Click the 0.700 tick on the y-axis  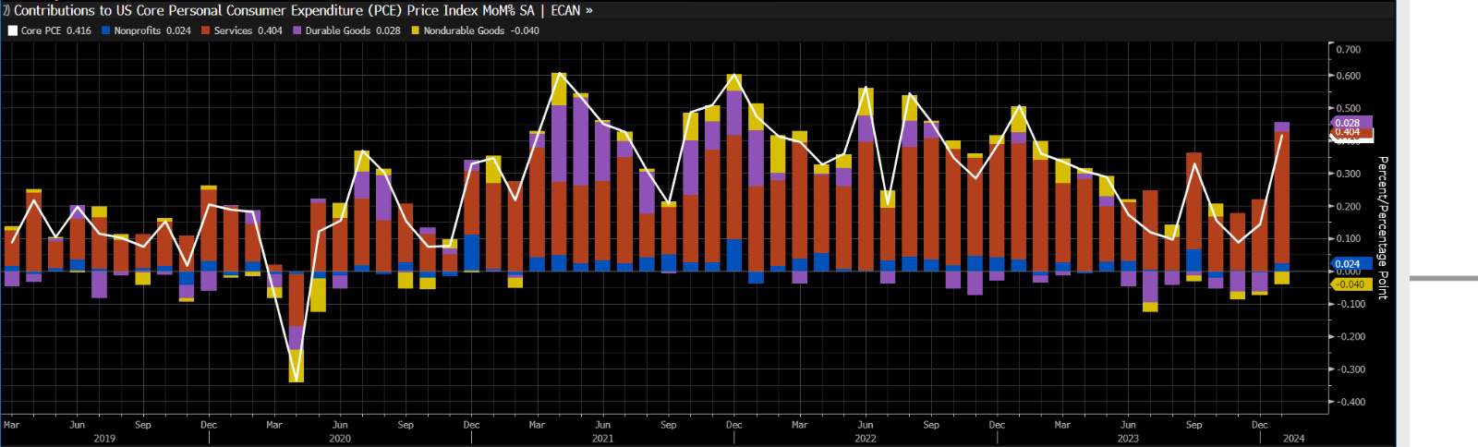(1348, 50)
